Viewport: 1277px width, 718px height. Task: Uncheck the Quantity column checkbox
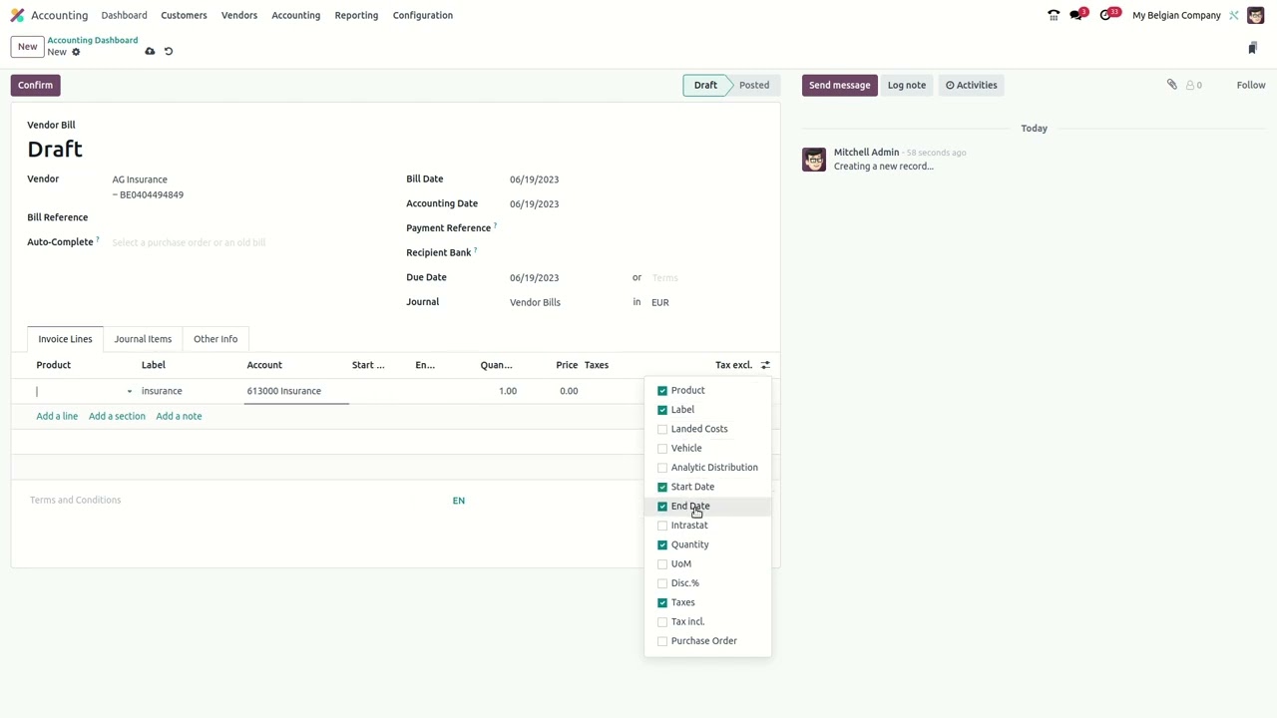pos(662,544)
